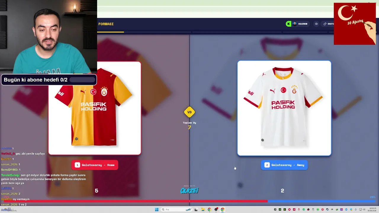
Task: Open the active Chrome window taskbar icon
Action: pos(222,210)
